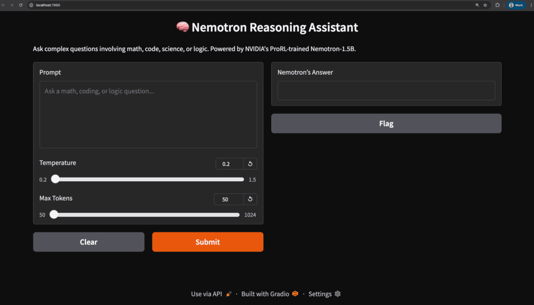Click the Prompt label
Viewport: 534px width, 305px height.
coord(50,72)
